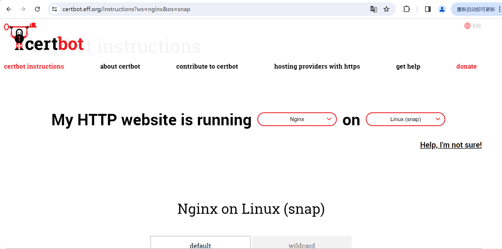
Task: Click the certbot wordmark text
Action: coord(54,44)
